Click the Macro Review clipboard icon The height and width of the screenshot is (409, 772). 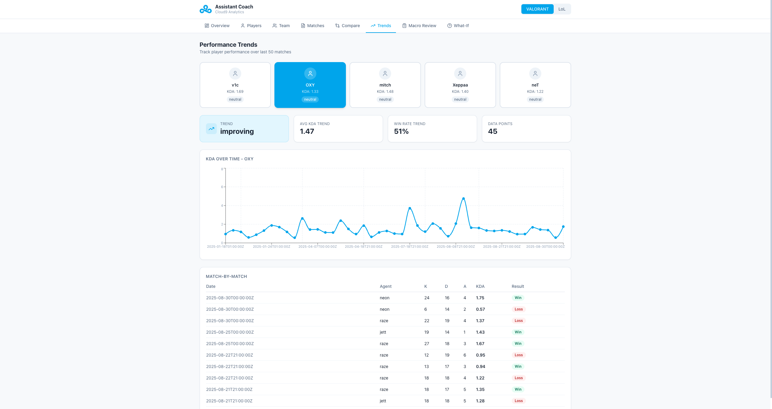point(404,26)
